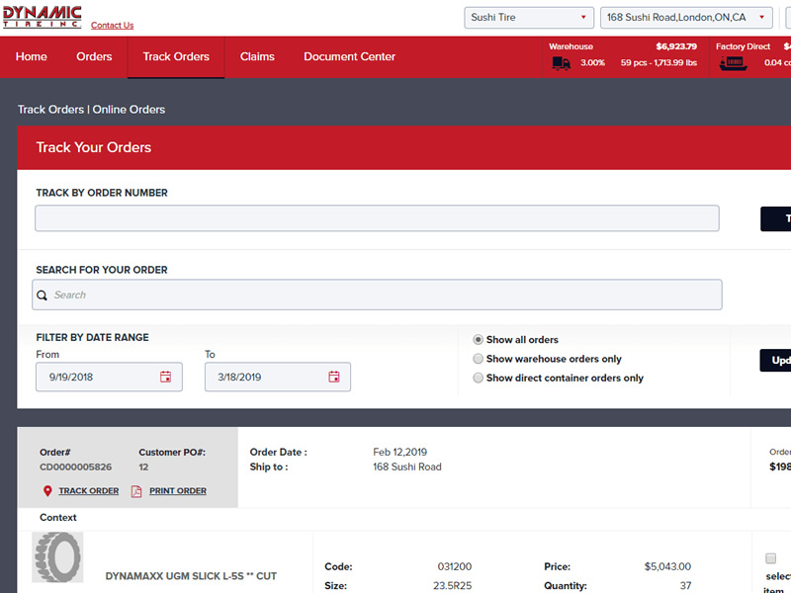The height and width of the screenshot is (593, 791).
Task: Click the Contact Us link
Action: pyautogui.click(x=112, y=26)
